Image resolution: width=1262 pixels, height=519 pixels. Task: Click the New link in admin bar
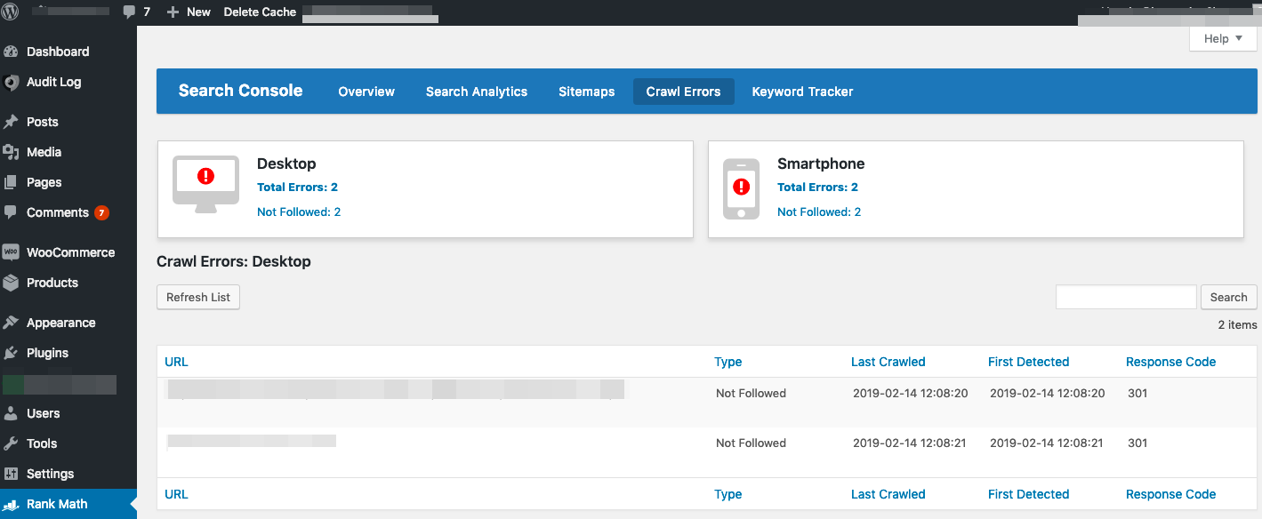point(198,12)
